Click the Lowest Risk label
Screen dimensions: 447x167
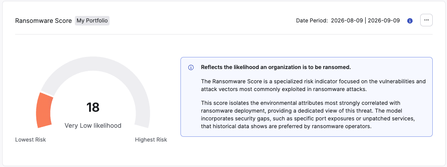coord(30,140)
